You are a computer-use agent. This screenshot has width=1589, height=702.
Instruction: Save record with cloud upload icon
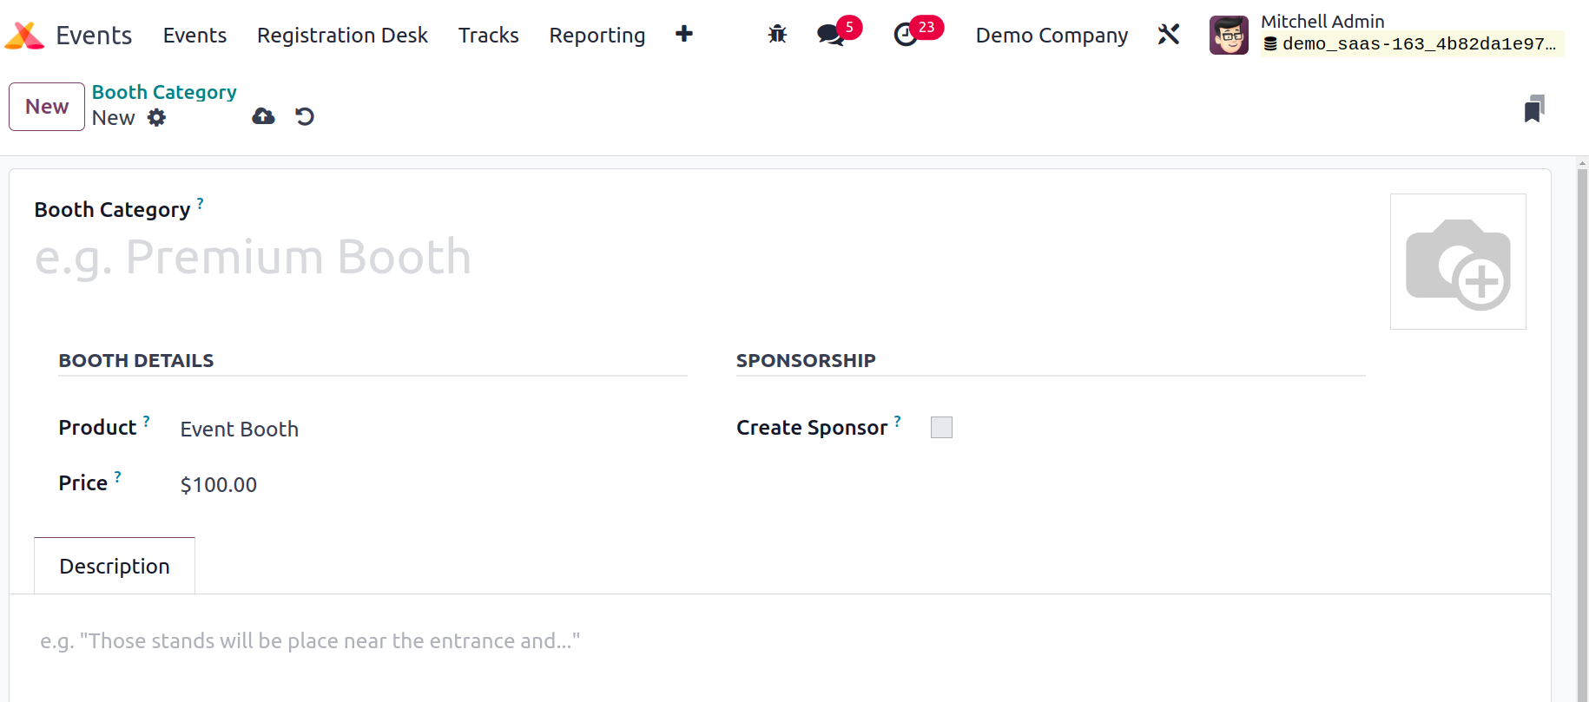click(263, 116)
